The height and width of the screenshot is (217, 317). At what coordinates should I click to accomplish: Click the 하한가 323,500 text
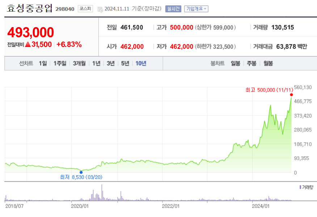coord(215,47)
